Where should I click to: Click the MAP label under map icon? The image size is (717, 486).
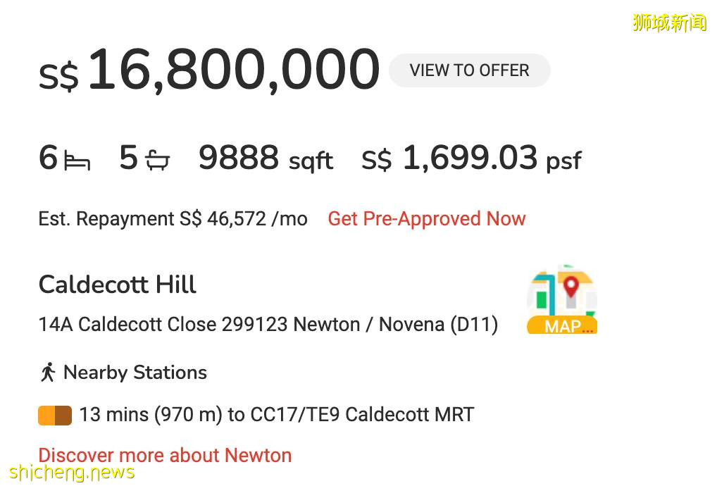(562, 326)
